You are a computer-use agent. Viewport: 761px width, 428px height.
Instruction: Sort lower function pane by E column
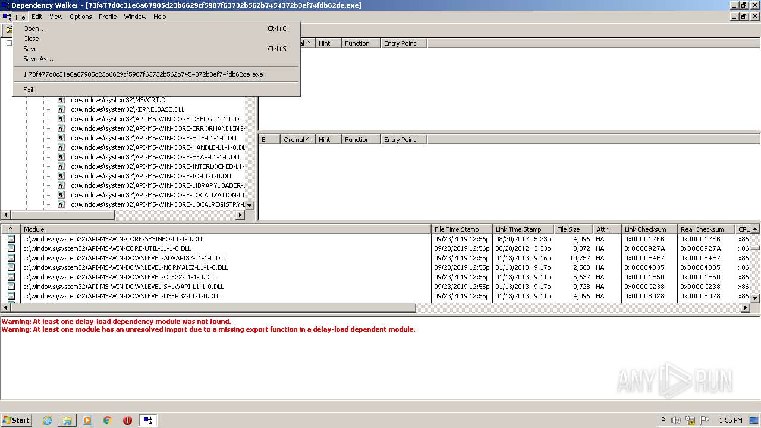tap(269, 139)
